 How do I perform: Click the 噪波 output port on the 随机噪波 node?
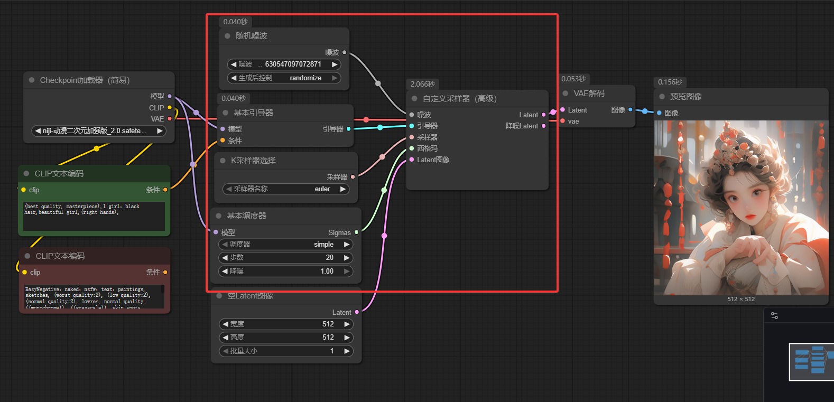tap(345, 52)
